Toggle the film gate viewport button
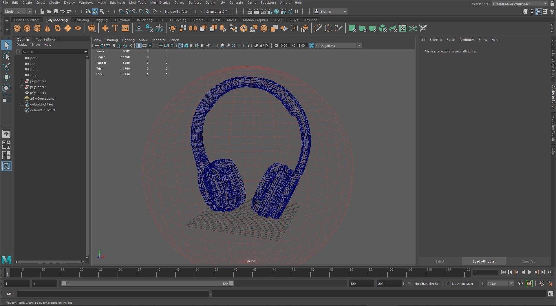Screen dimensions: 556x306 tap(145, 45)
